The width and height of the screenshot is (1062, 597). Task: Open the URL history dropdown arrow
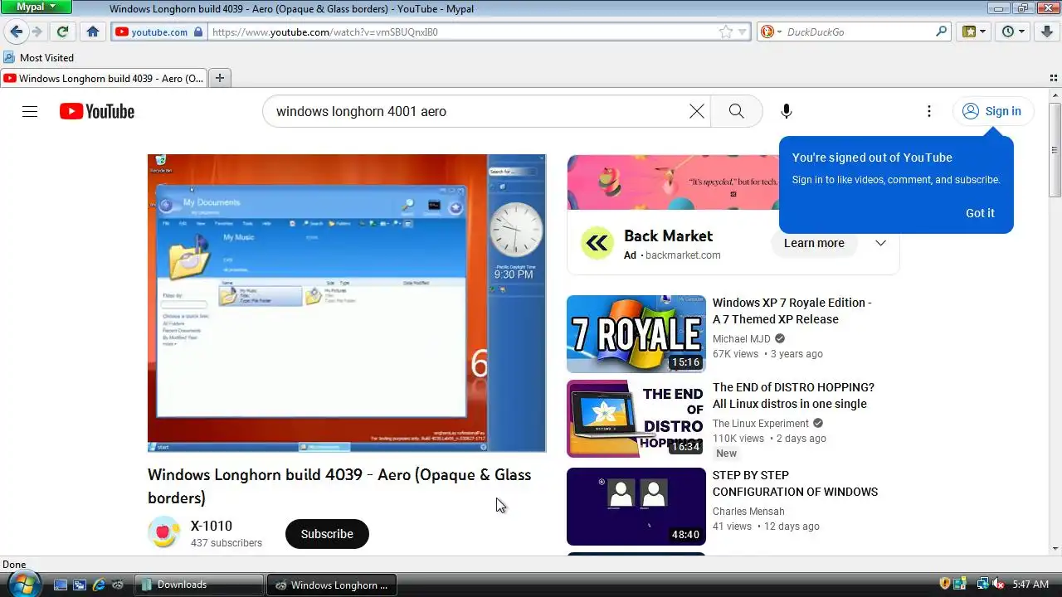[x=743, y=32]
